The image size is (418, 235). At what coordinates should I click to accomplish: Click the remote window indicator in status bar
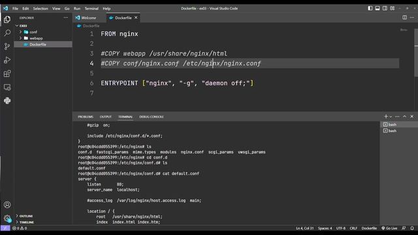point(5,228)
